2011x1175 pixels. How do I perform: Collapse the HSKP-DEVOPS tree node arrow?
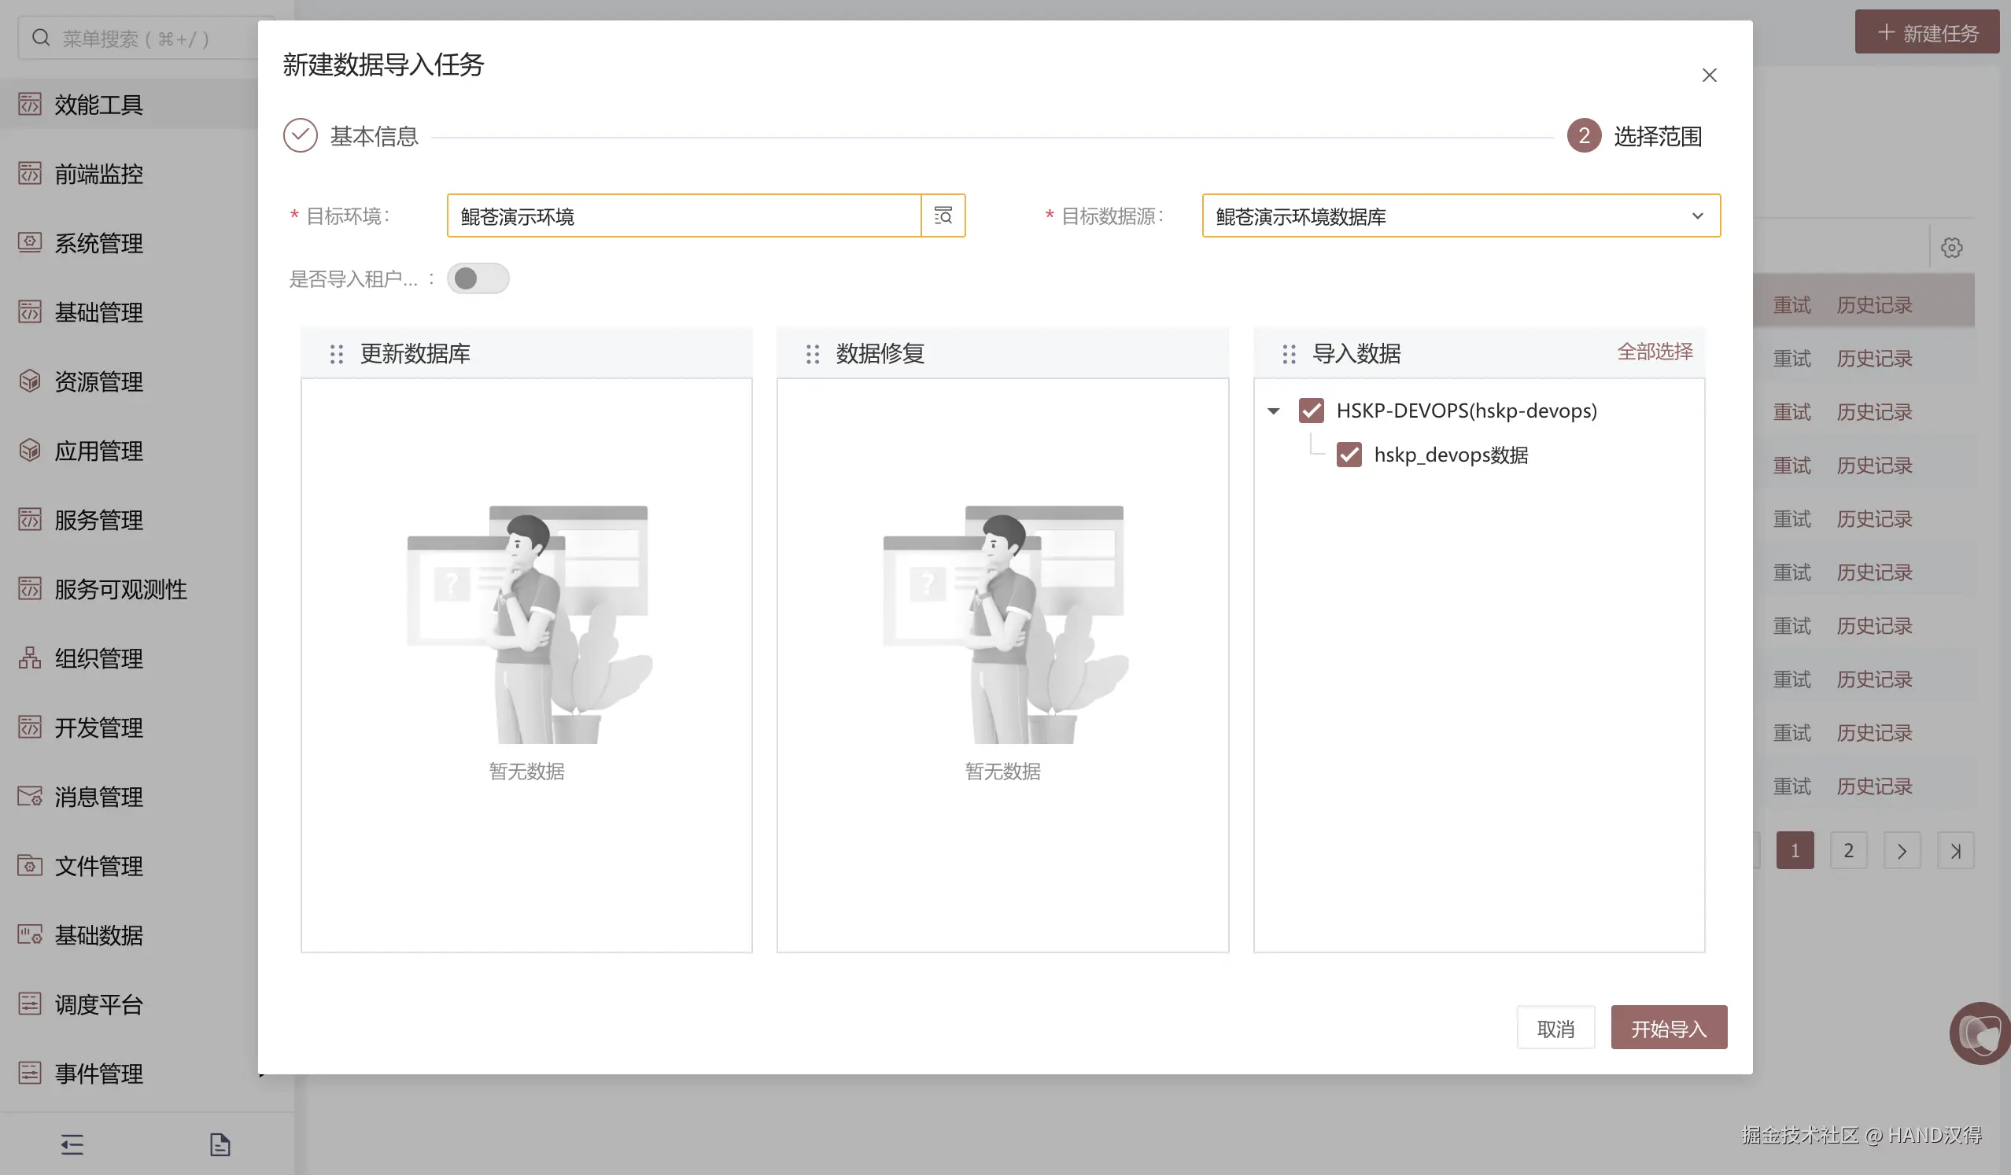[1274, 411]
